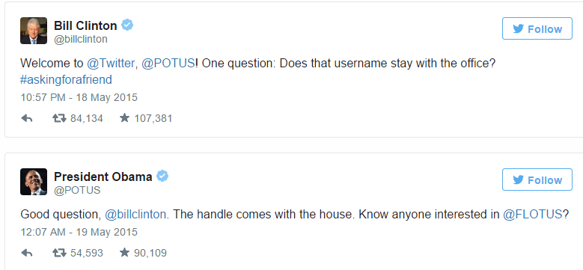Open the @FLOTUS mention link
Viewport: 583px width, 270px height.
532,215
